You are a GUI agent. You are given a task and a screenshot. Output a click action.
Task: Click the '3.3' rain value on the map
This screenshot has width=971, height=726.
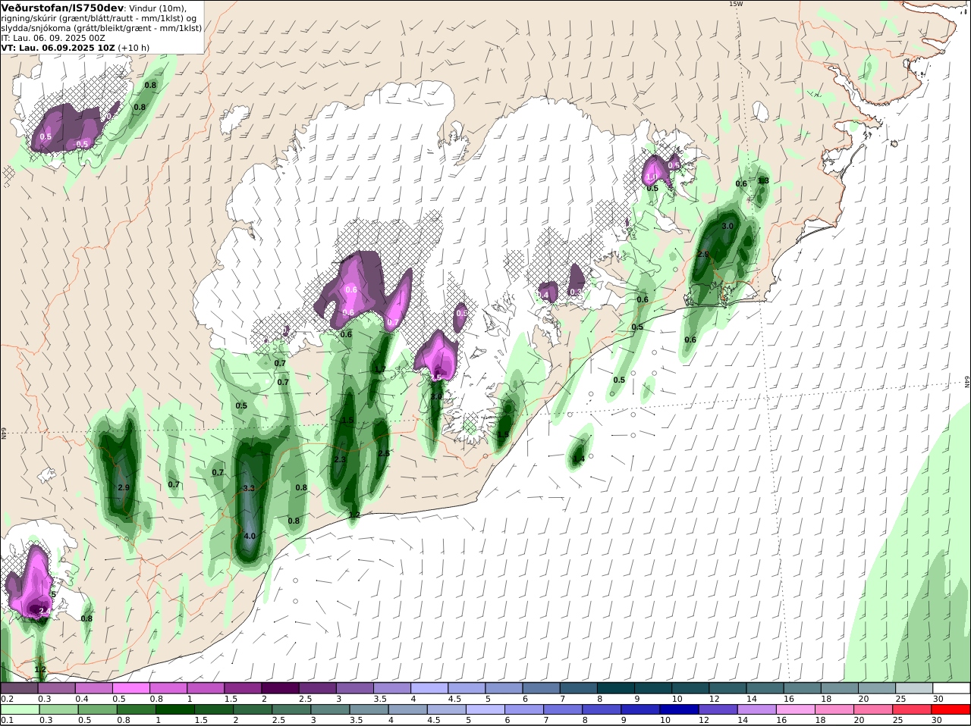pyautogui.click(x=248, y=489)
